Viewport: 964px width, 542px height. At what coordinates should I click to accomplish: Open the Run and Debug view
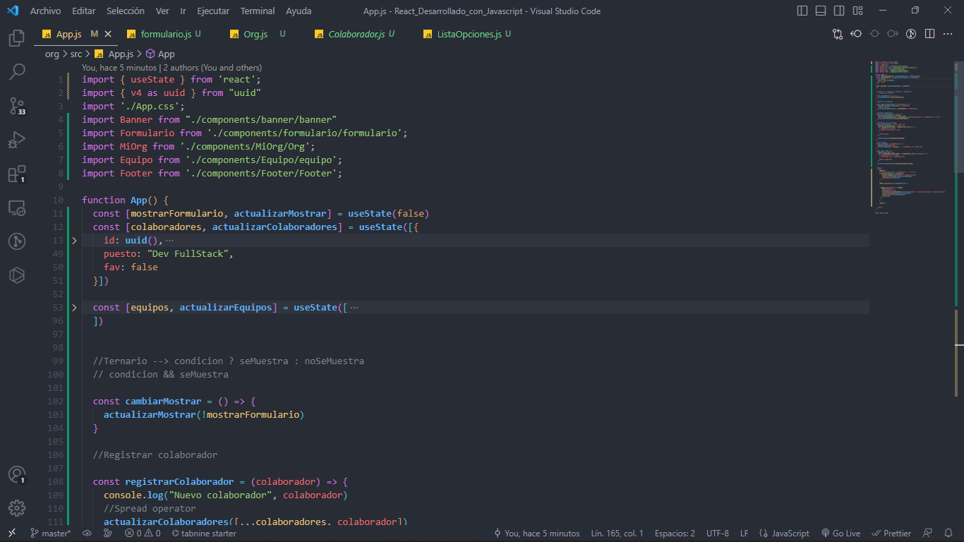17,140
